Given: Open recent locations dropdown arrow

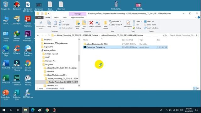Looking at the screenshot, I should click(46, 35).
